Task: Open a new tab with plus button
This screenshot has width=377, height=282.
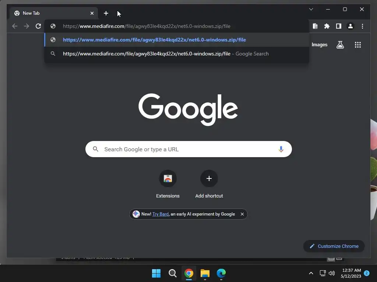Action: click(x=106, y=13)
